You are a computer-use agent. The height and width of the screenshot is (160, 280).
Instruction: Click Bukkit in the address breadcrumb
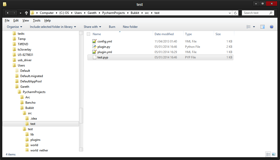click(x=135, y=13)
